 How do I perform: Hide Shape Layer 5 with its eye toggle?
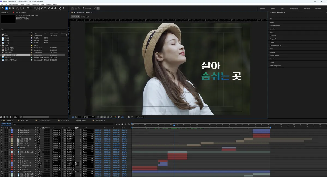pyautogui.click(x=1, y=130)
